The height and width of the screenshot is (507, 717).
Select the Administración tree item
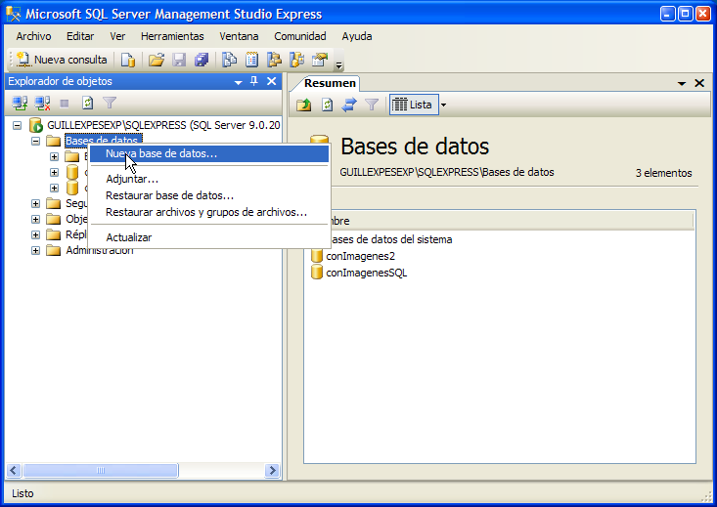(x=100, y=250)
